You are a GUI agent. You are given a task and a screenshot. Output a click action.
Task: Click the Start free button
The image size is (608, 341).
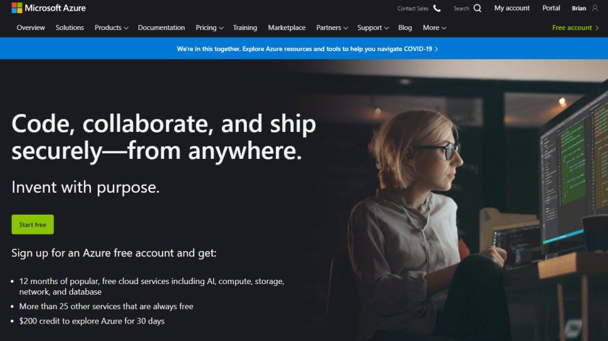(x=33, y=225)
